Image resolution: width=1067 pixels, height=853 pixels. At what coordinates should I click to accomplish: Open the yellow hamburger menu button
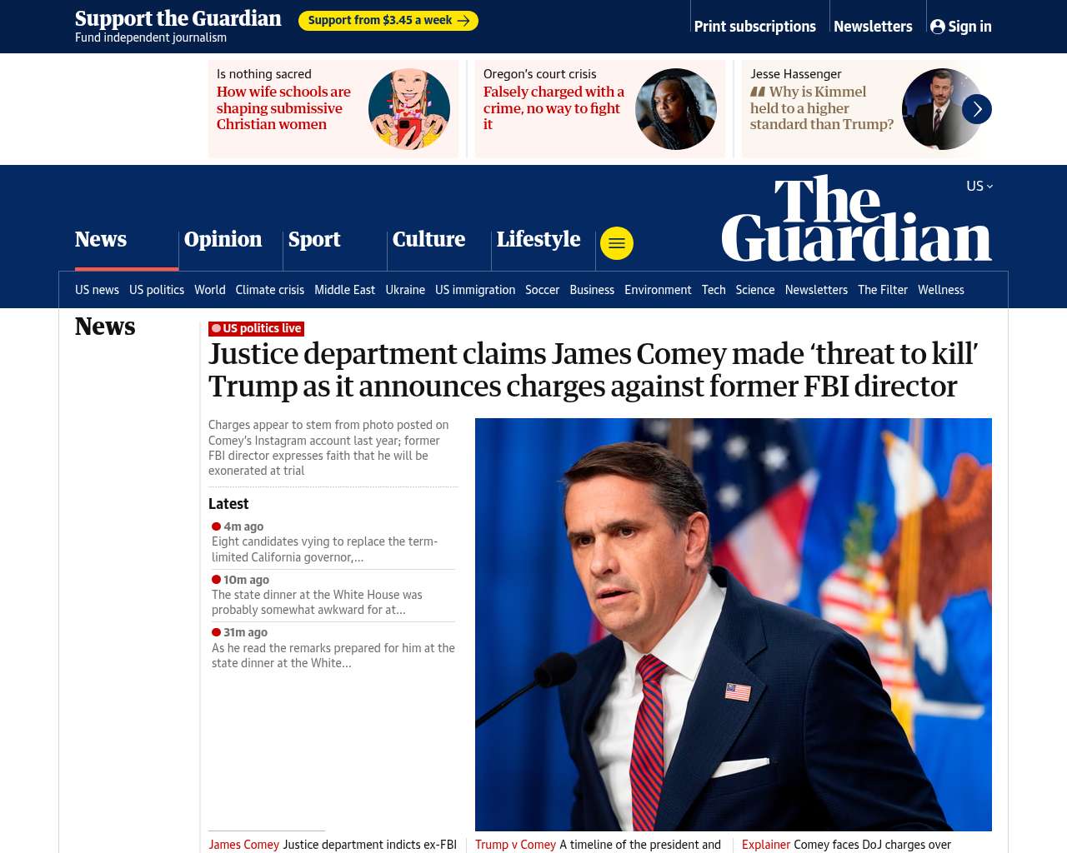tap(617, 243)
